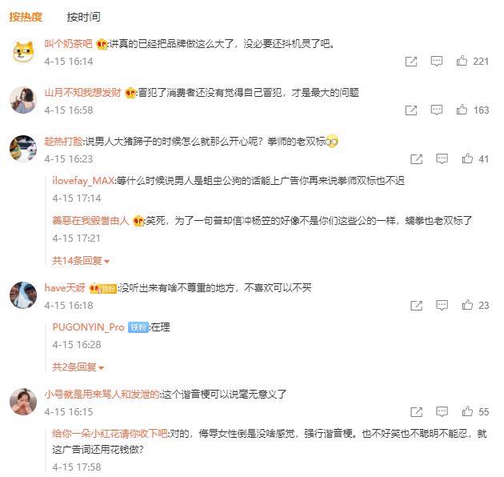Sort comments by 按时间

click(x=83, y=17)
